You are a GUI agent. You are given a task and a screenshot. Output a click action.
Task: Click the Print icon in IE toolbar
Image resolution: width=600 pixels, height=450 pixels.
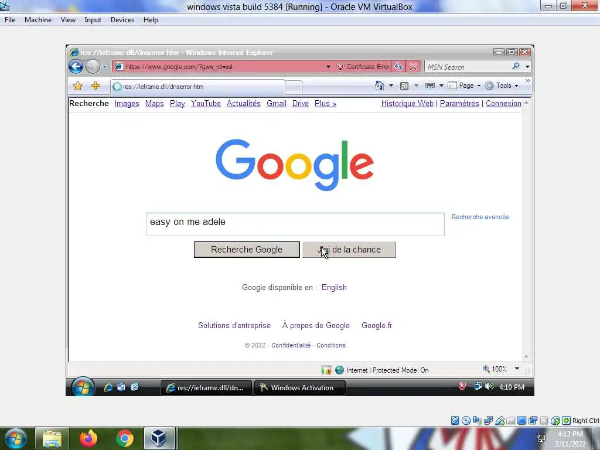429,86
